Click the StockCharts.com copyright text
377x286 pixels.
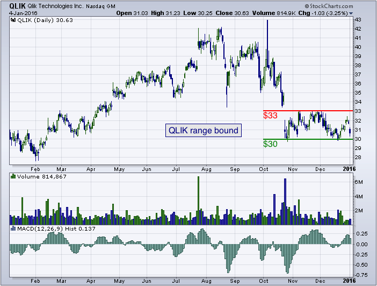pyautogui.click(x=329, y=6)
